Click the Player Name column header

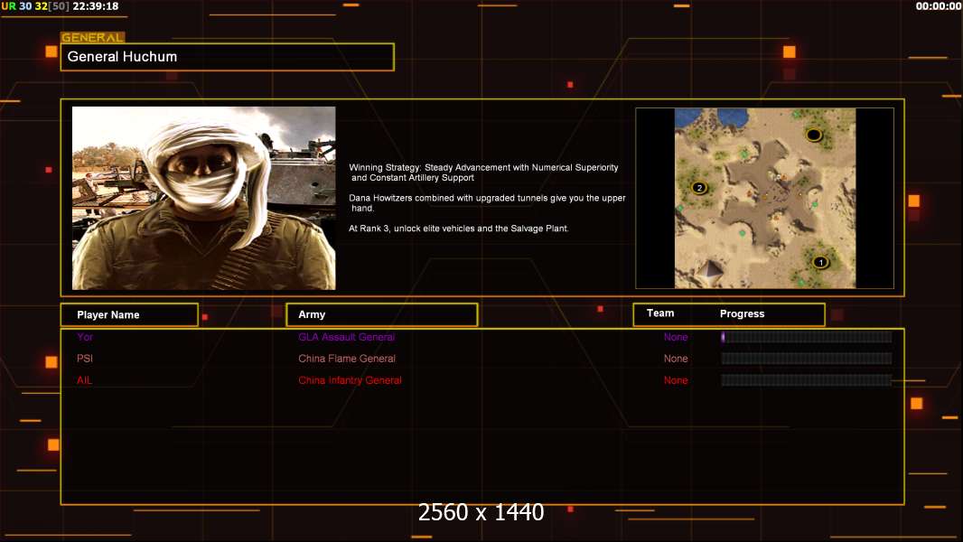click(108, 314)
